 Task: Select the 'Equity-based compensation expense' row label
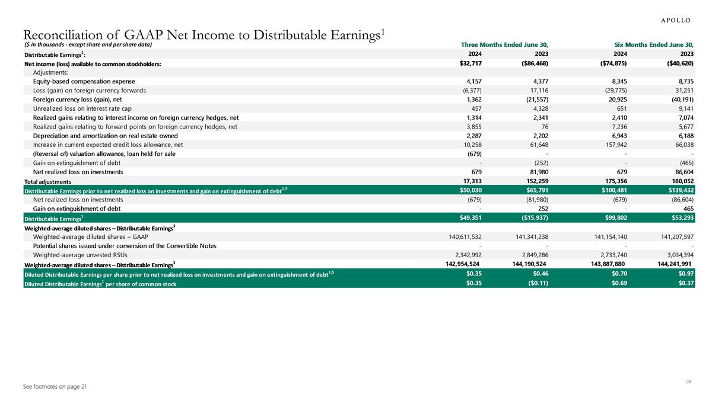(84, 81)
